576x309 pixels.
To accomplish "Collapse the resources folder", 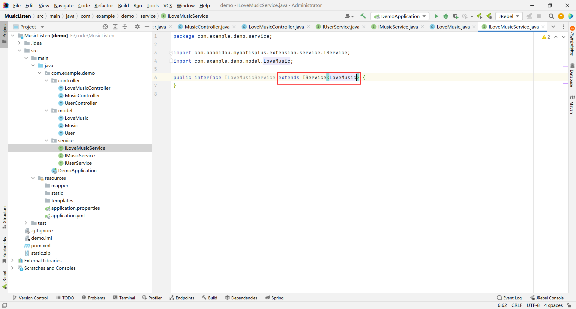I will (x=33, y=178).
